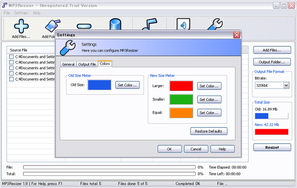Close the Settings dialog with its red X
The width and height of the screenshot is (297, 188).
coord(237,35)
